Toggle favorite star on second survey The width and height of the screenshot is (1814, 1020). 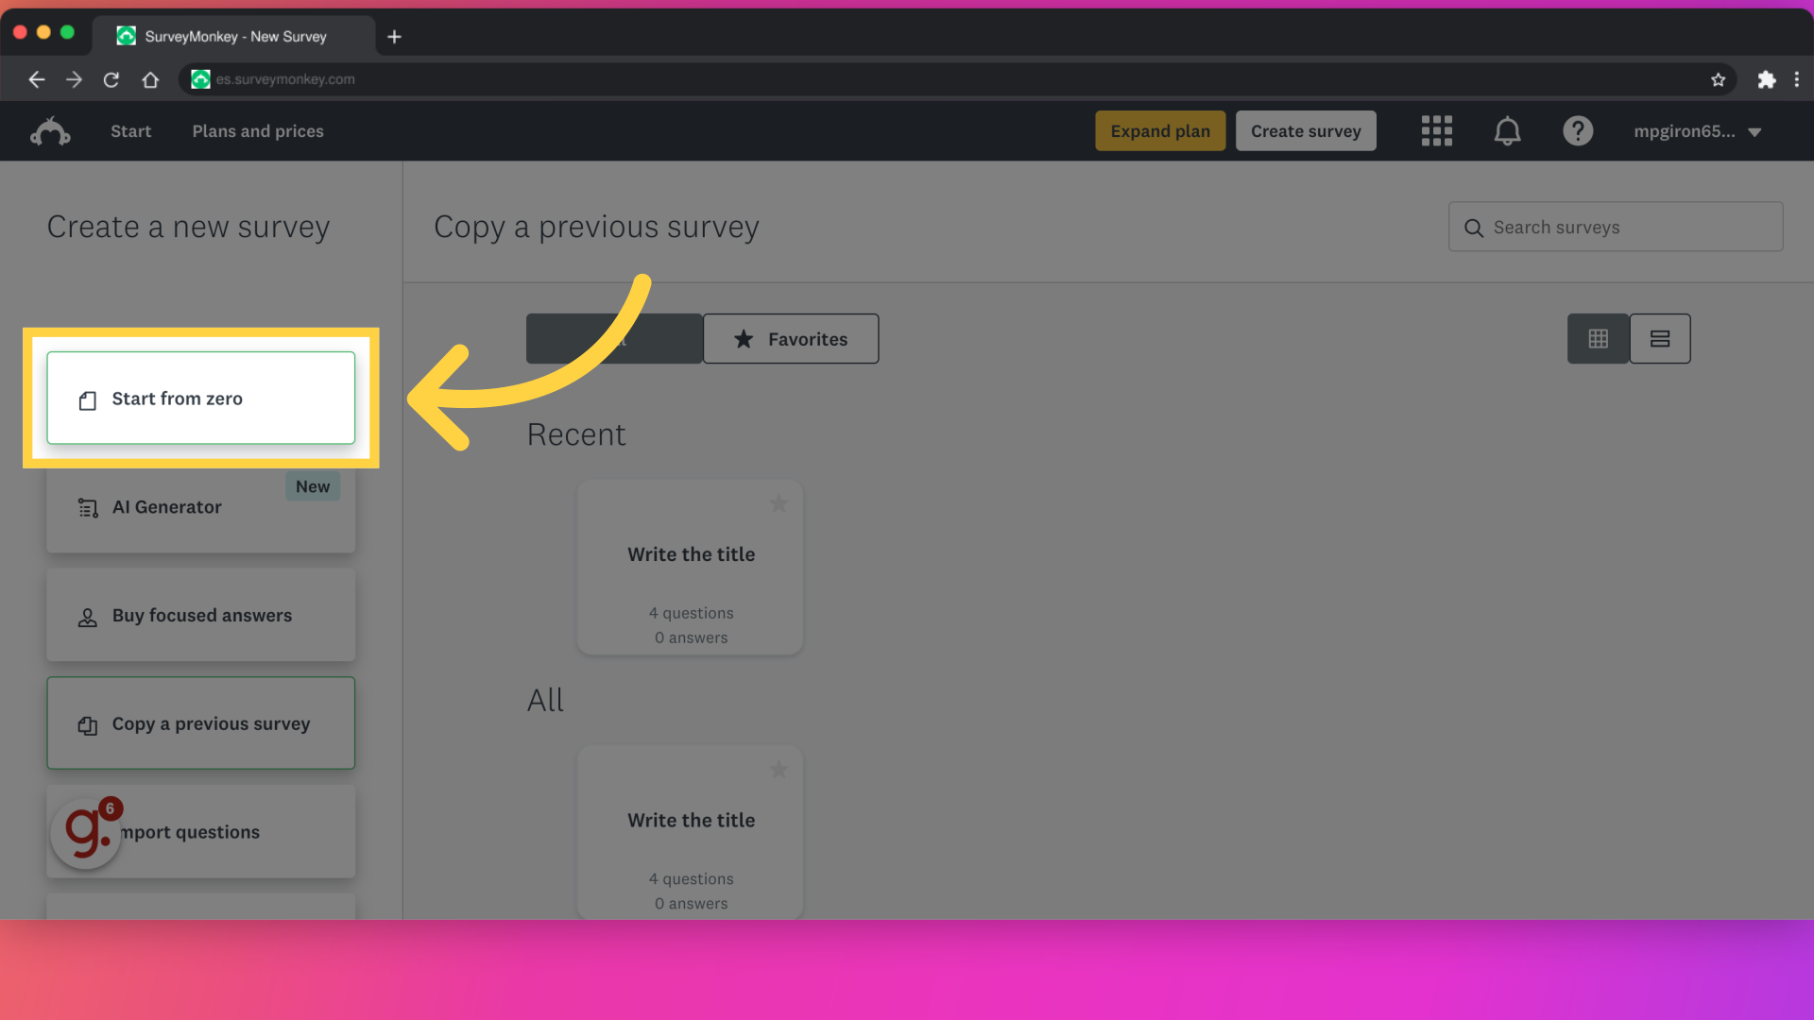[x=779, y=769]
